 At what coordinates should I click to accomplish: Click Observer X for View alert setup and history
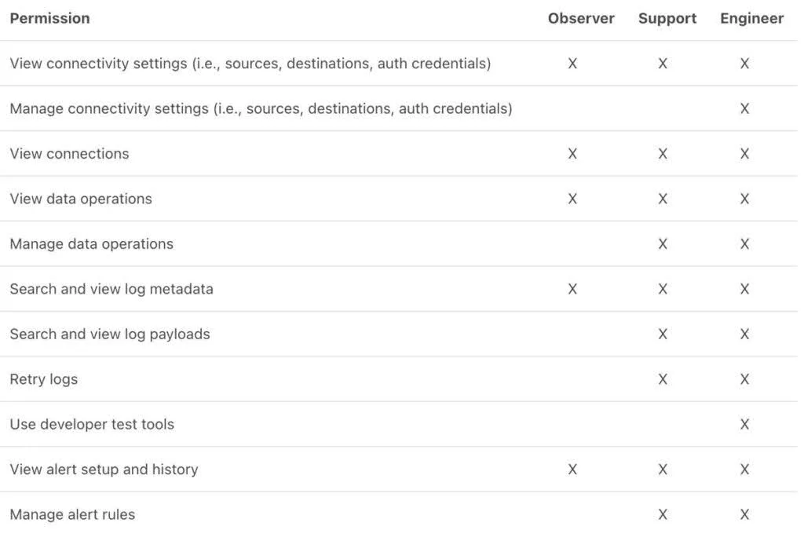coord(572,469)
